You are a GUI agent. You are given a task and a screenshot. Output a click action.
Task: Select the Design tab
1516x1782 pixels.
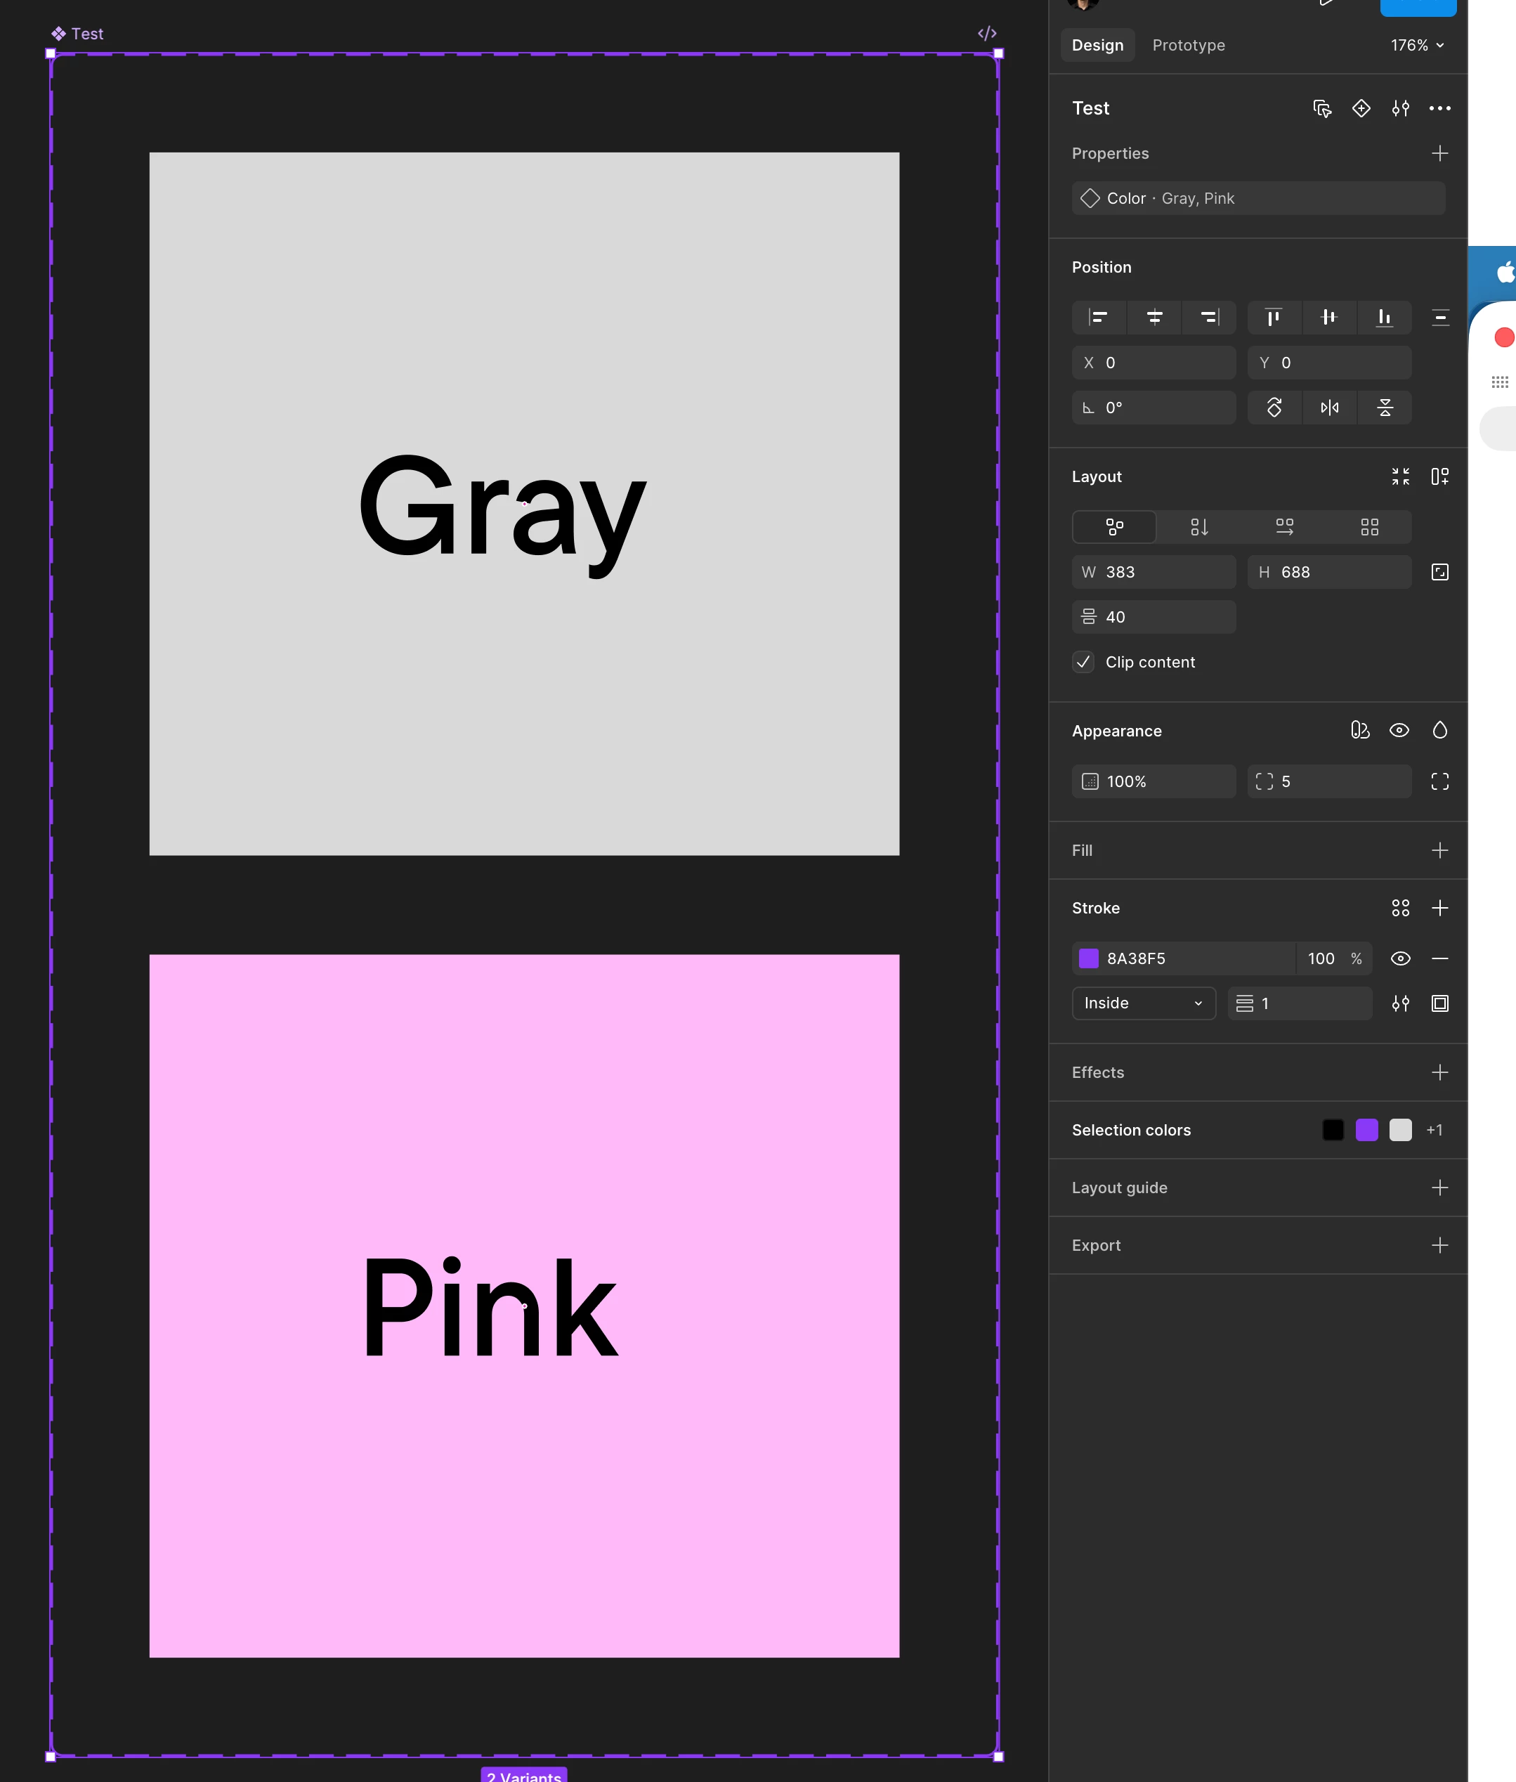coord(1097,45)
